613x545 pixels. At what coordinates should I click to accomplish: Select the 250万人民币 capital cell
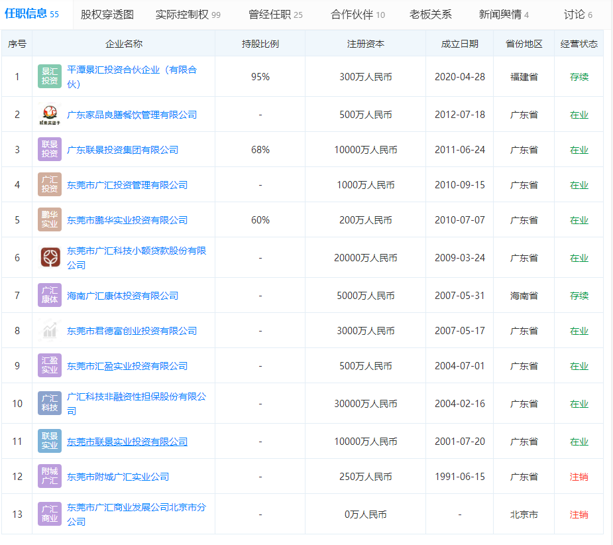(366, 477)
